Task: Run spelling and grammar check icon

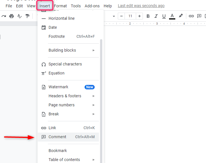Action: [x=19, y=16]
